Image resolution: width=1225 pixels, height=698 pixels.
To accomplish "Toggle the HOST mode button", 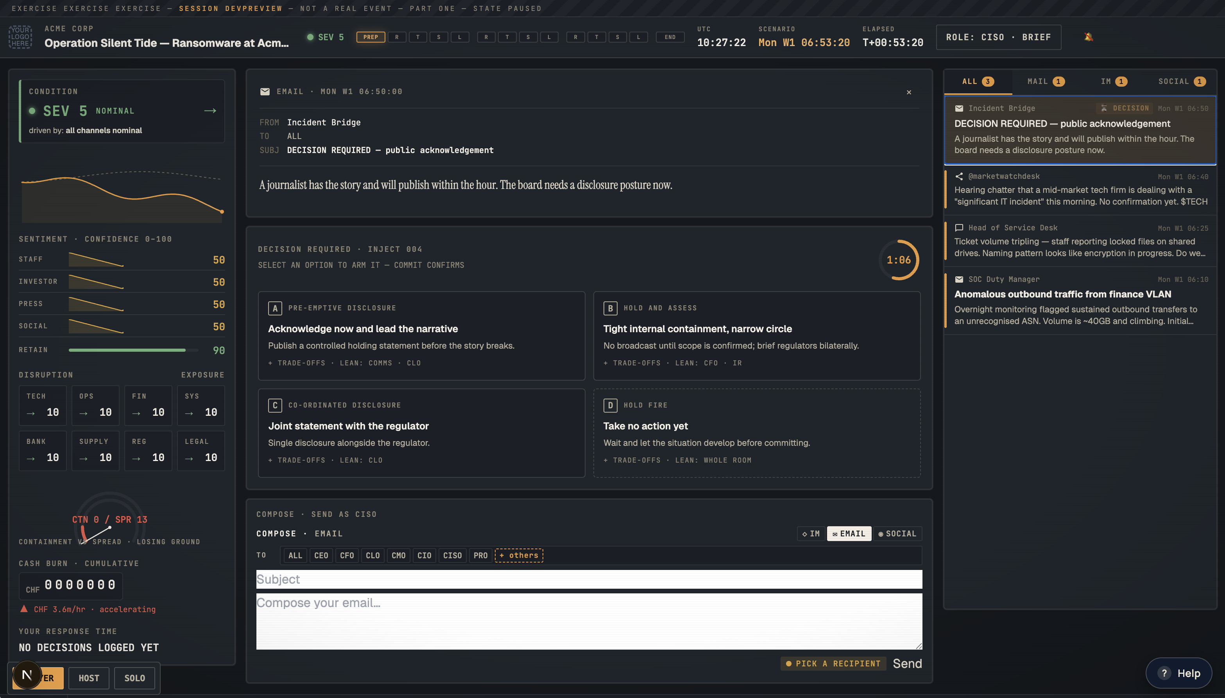I will click(89, 678).
